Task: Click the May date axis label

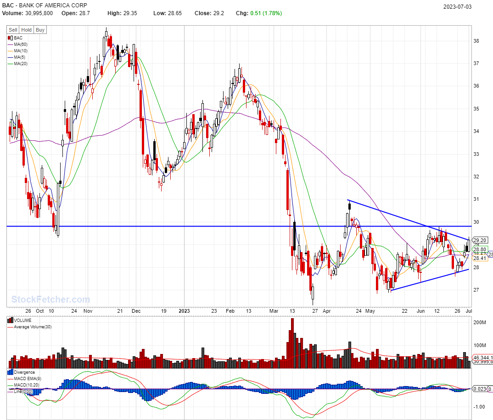Action: (x=370, y=311)
